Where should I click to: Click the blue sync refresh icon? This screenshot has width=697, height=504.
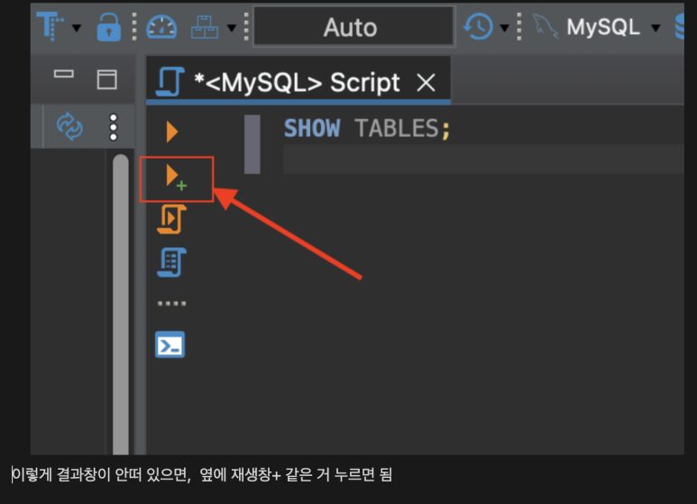[x=69, y=126]
